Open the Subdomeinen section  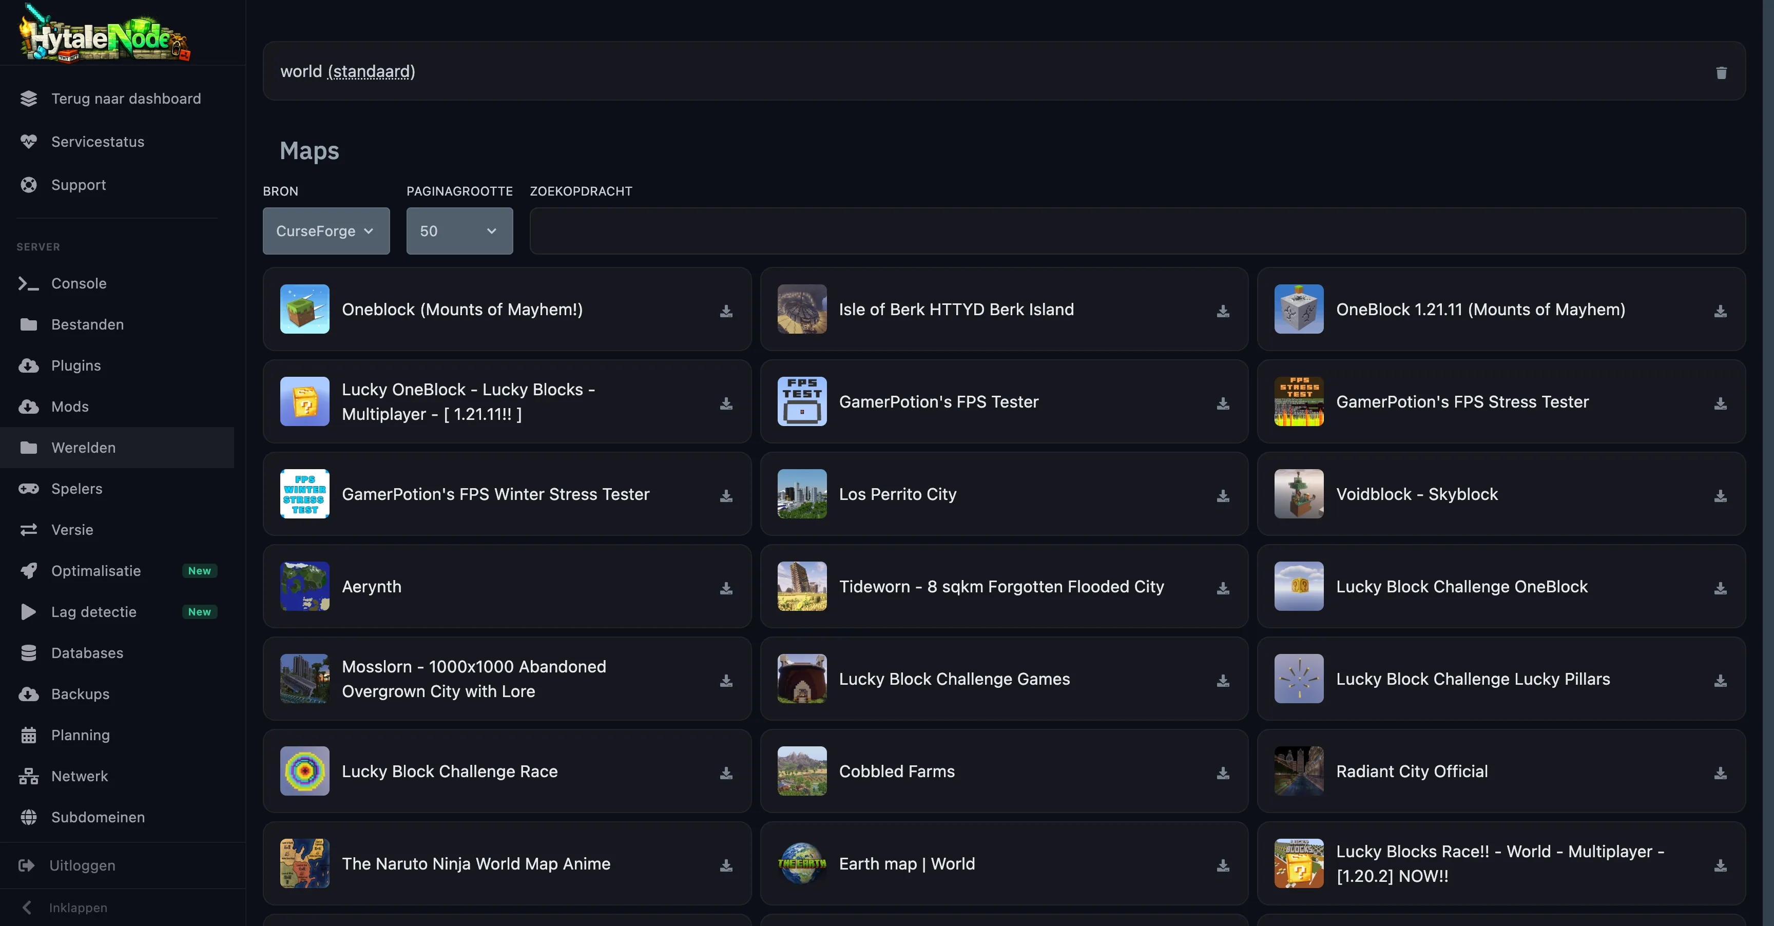117,817
